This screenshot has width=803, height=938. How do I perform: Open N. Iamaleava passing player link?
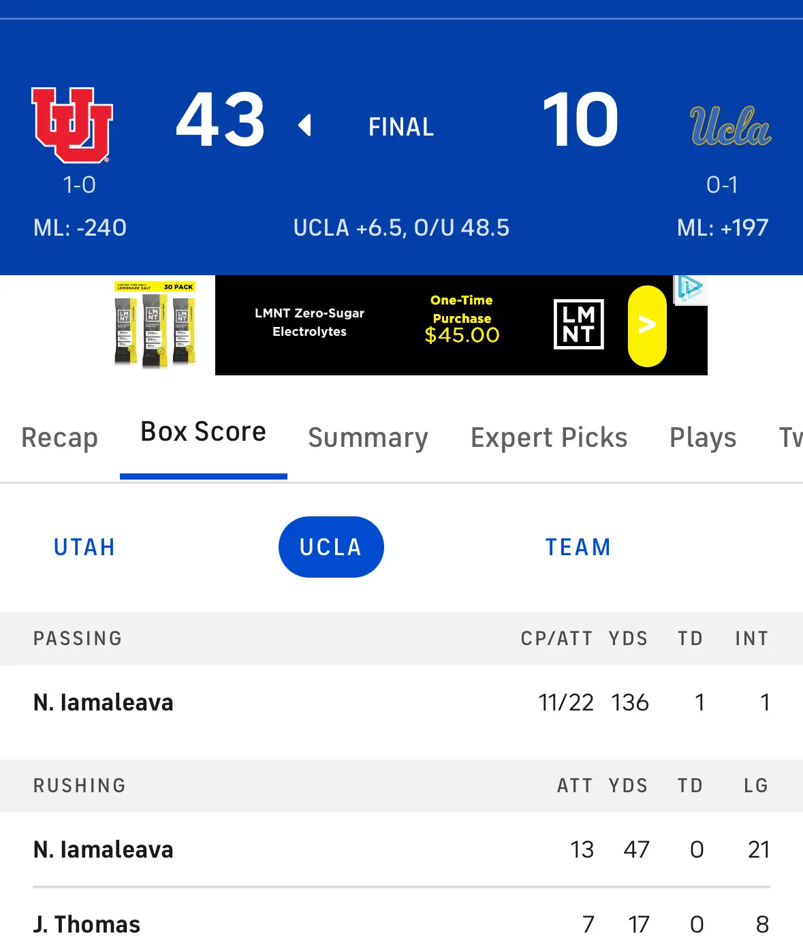[104, 702]
